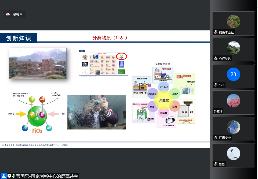
Task: Click muted mic icon beside 默默
Action: 216,164
